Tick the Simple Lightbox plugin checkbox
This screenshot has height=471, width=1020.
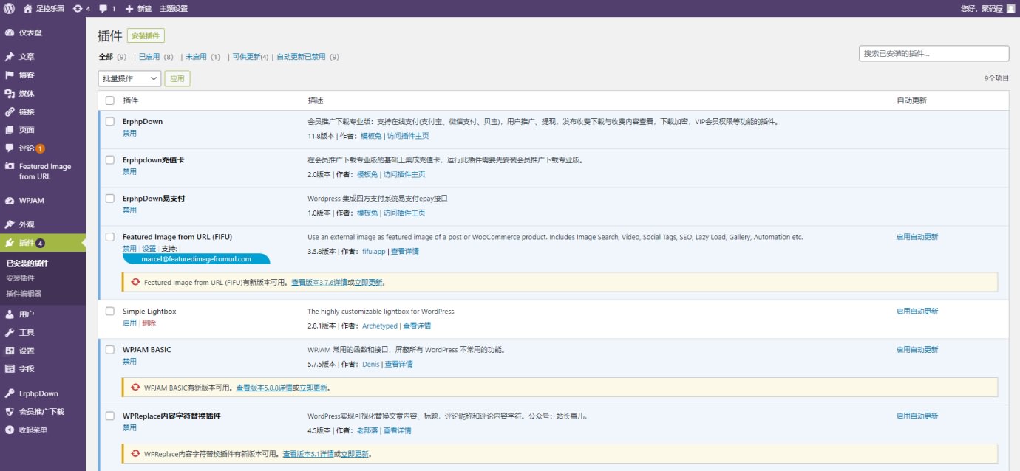[x=110, y=312]
